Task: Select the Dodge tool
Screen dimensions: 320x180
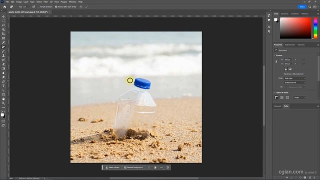Action: [3, 77]
